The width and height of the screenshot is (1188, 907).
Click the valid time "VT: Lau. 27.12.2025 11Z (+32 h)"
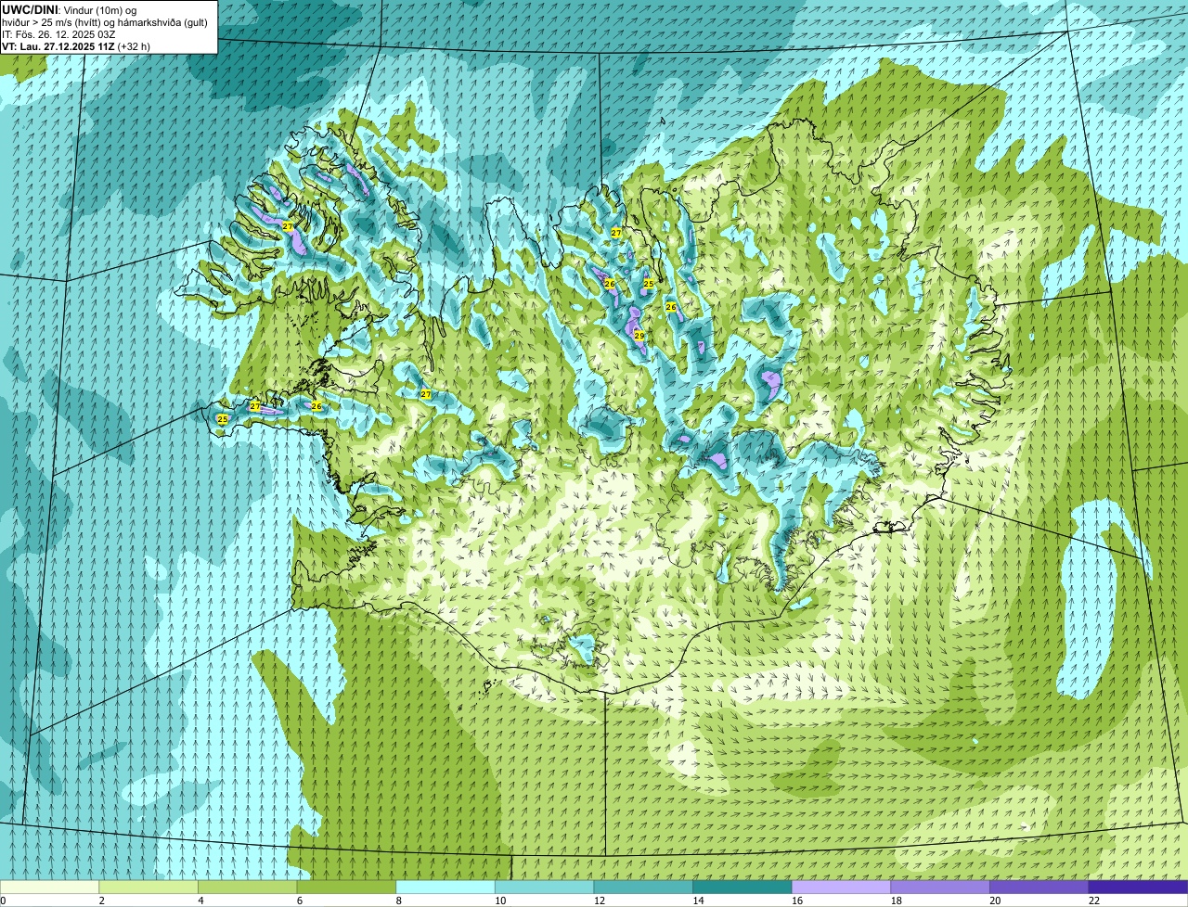click(76, 46)
